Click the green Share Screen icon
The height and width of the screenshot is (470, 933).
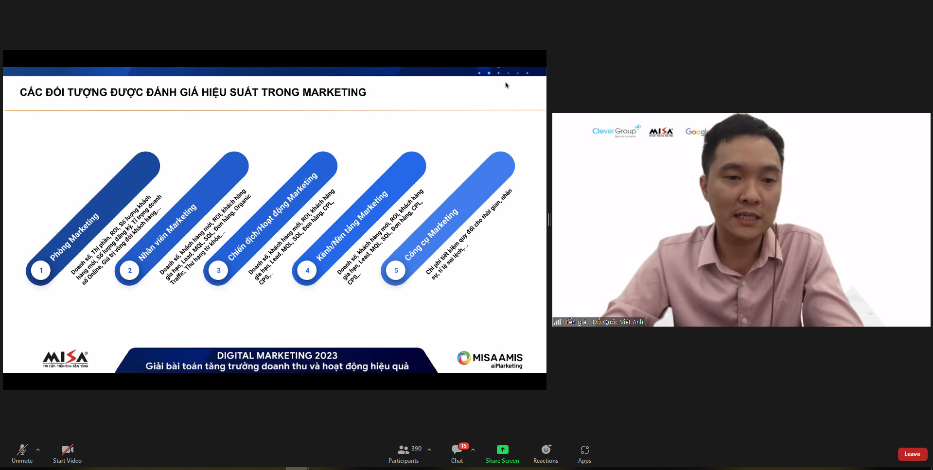(502, 450)
